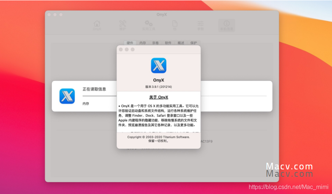Open the OnyX home toolbar icon
Image resolution: width=332 pixels, height=194 pixels.
coord(97,25)
